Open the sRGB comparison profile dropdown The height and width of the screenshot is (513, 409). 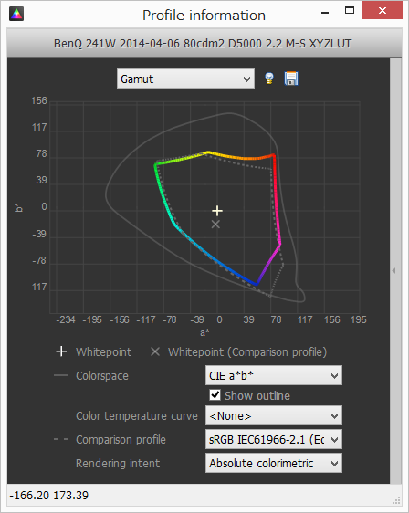click(274, 439)
